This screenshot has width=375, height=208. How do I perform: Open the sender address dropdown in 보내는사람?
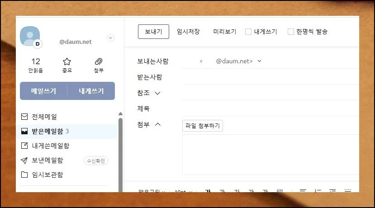pyautogui.click(x=259, y=61)
